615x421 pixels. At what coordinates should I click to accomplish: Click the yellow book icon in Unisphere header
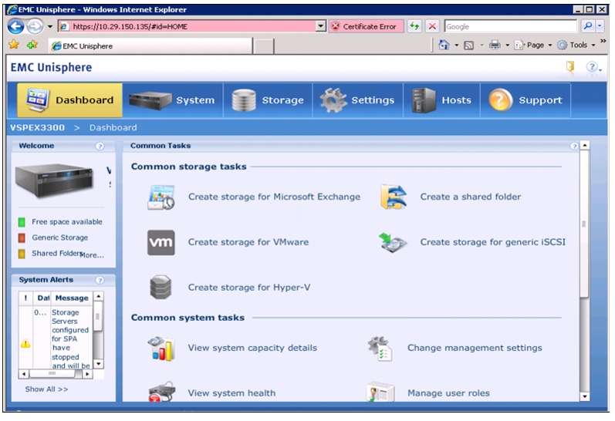point(570,66)
